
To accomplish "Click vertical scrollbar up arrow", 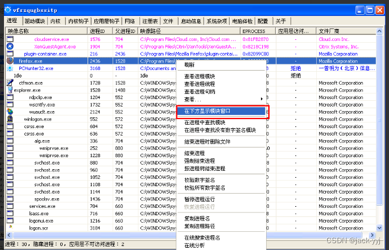I will pos(379,31).
